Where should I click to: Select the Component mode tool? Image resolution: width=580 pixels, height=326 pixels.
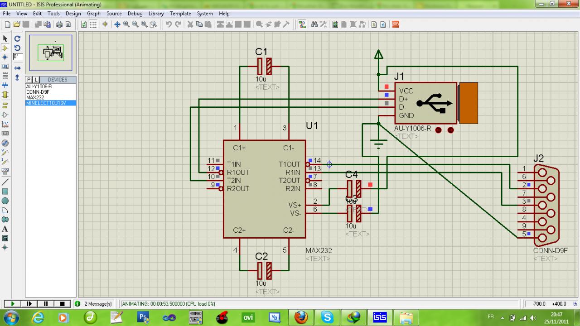coord(5,48)
